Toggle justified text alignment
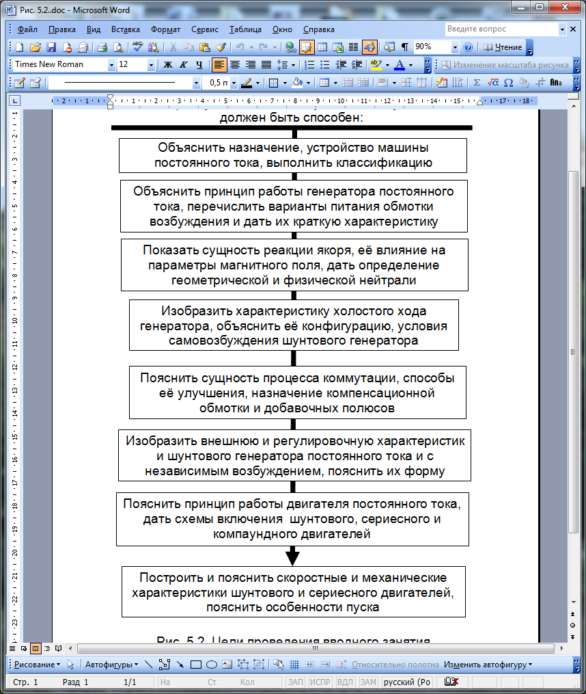The width and height of the screenshot is (586, 694). pos(266,65)
